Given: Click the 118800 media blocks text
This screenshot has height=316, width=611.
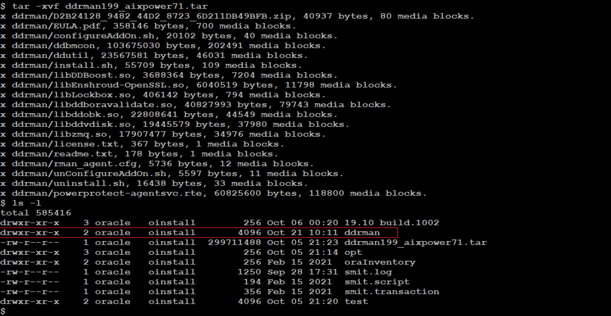Looking at the screenshot, I should pos(368,193).
